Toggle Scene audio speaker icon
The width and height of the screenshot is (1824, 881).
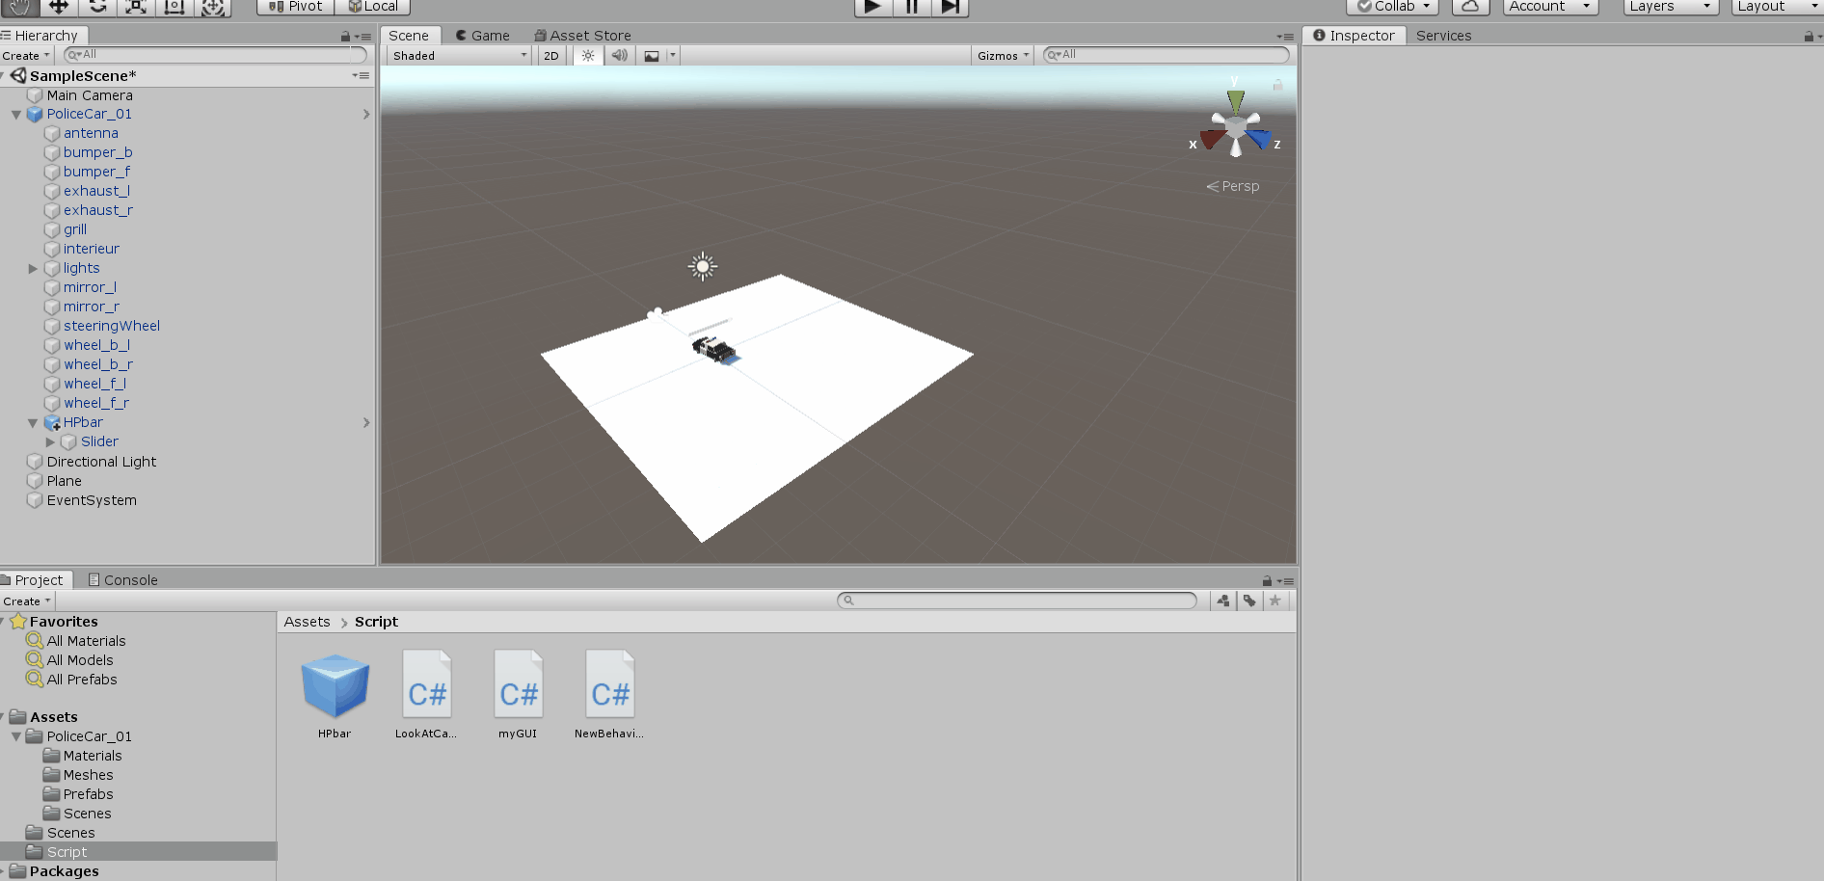coord(620,56)
